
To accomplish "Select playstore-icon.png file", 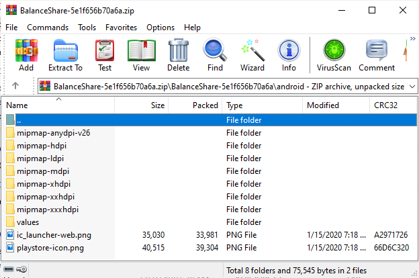I will point(211,248).
